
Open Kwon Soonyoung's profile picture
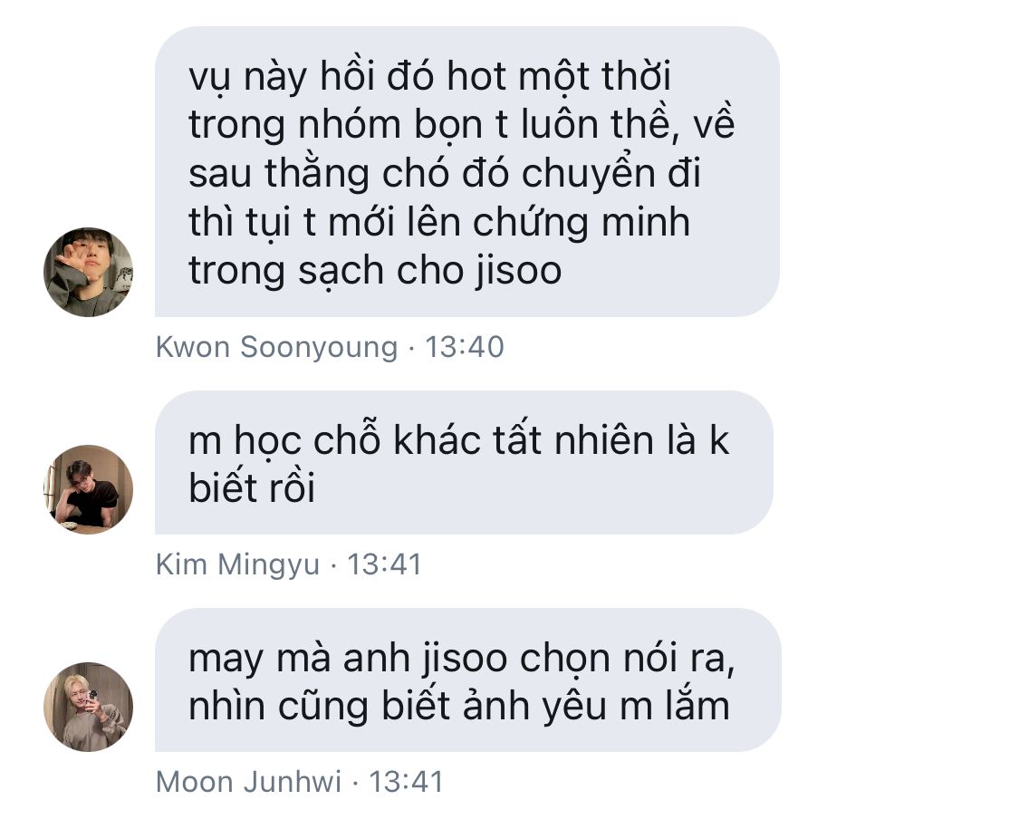[x=89, y=273]
